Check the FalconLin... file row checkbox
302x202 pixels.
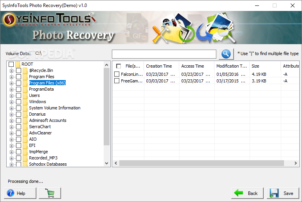click(x=117, y=74)
